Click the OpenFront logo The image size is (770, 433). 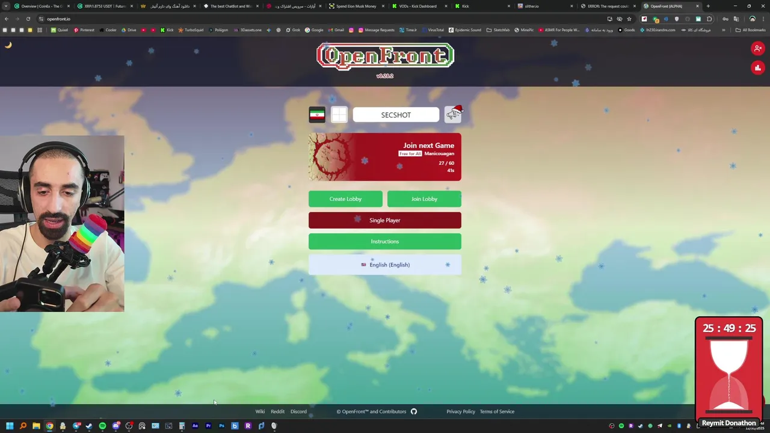coord(385,57)
